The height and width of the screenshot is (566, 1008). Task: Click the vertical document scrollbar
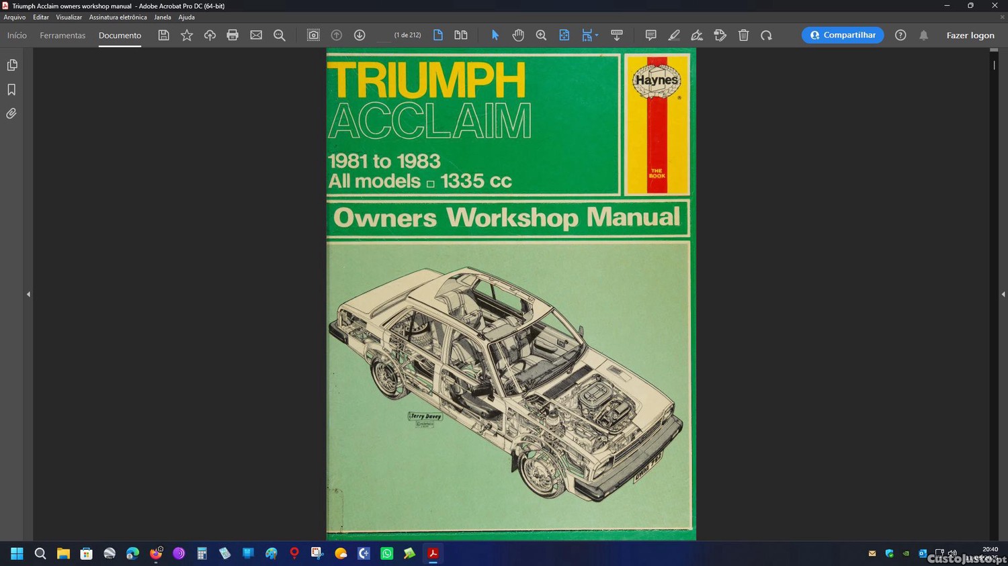click(994, 294)
